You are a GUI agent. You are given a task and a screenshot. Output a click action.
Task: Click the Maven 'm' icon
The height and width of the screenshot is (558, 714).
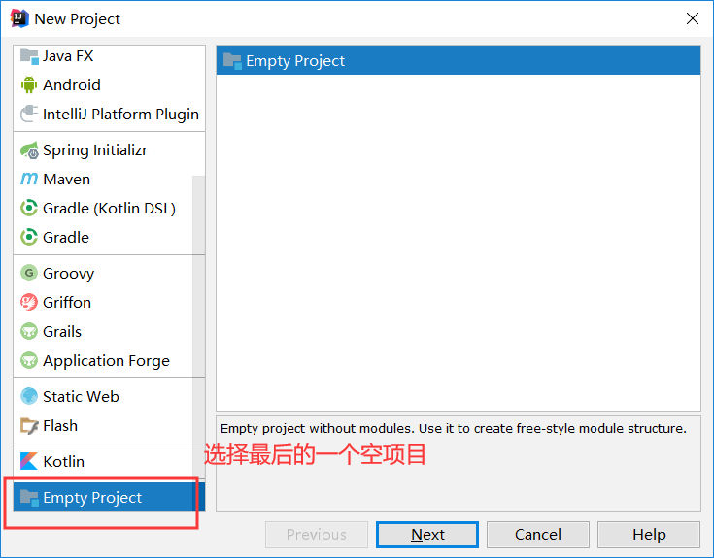click(x=29, y=179)
